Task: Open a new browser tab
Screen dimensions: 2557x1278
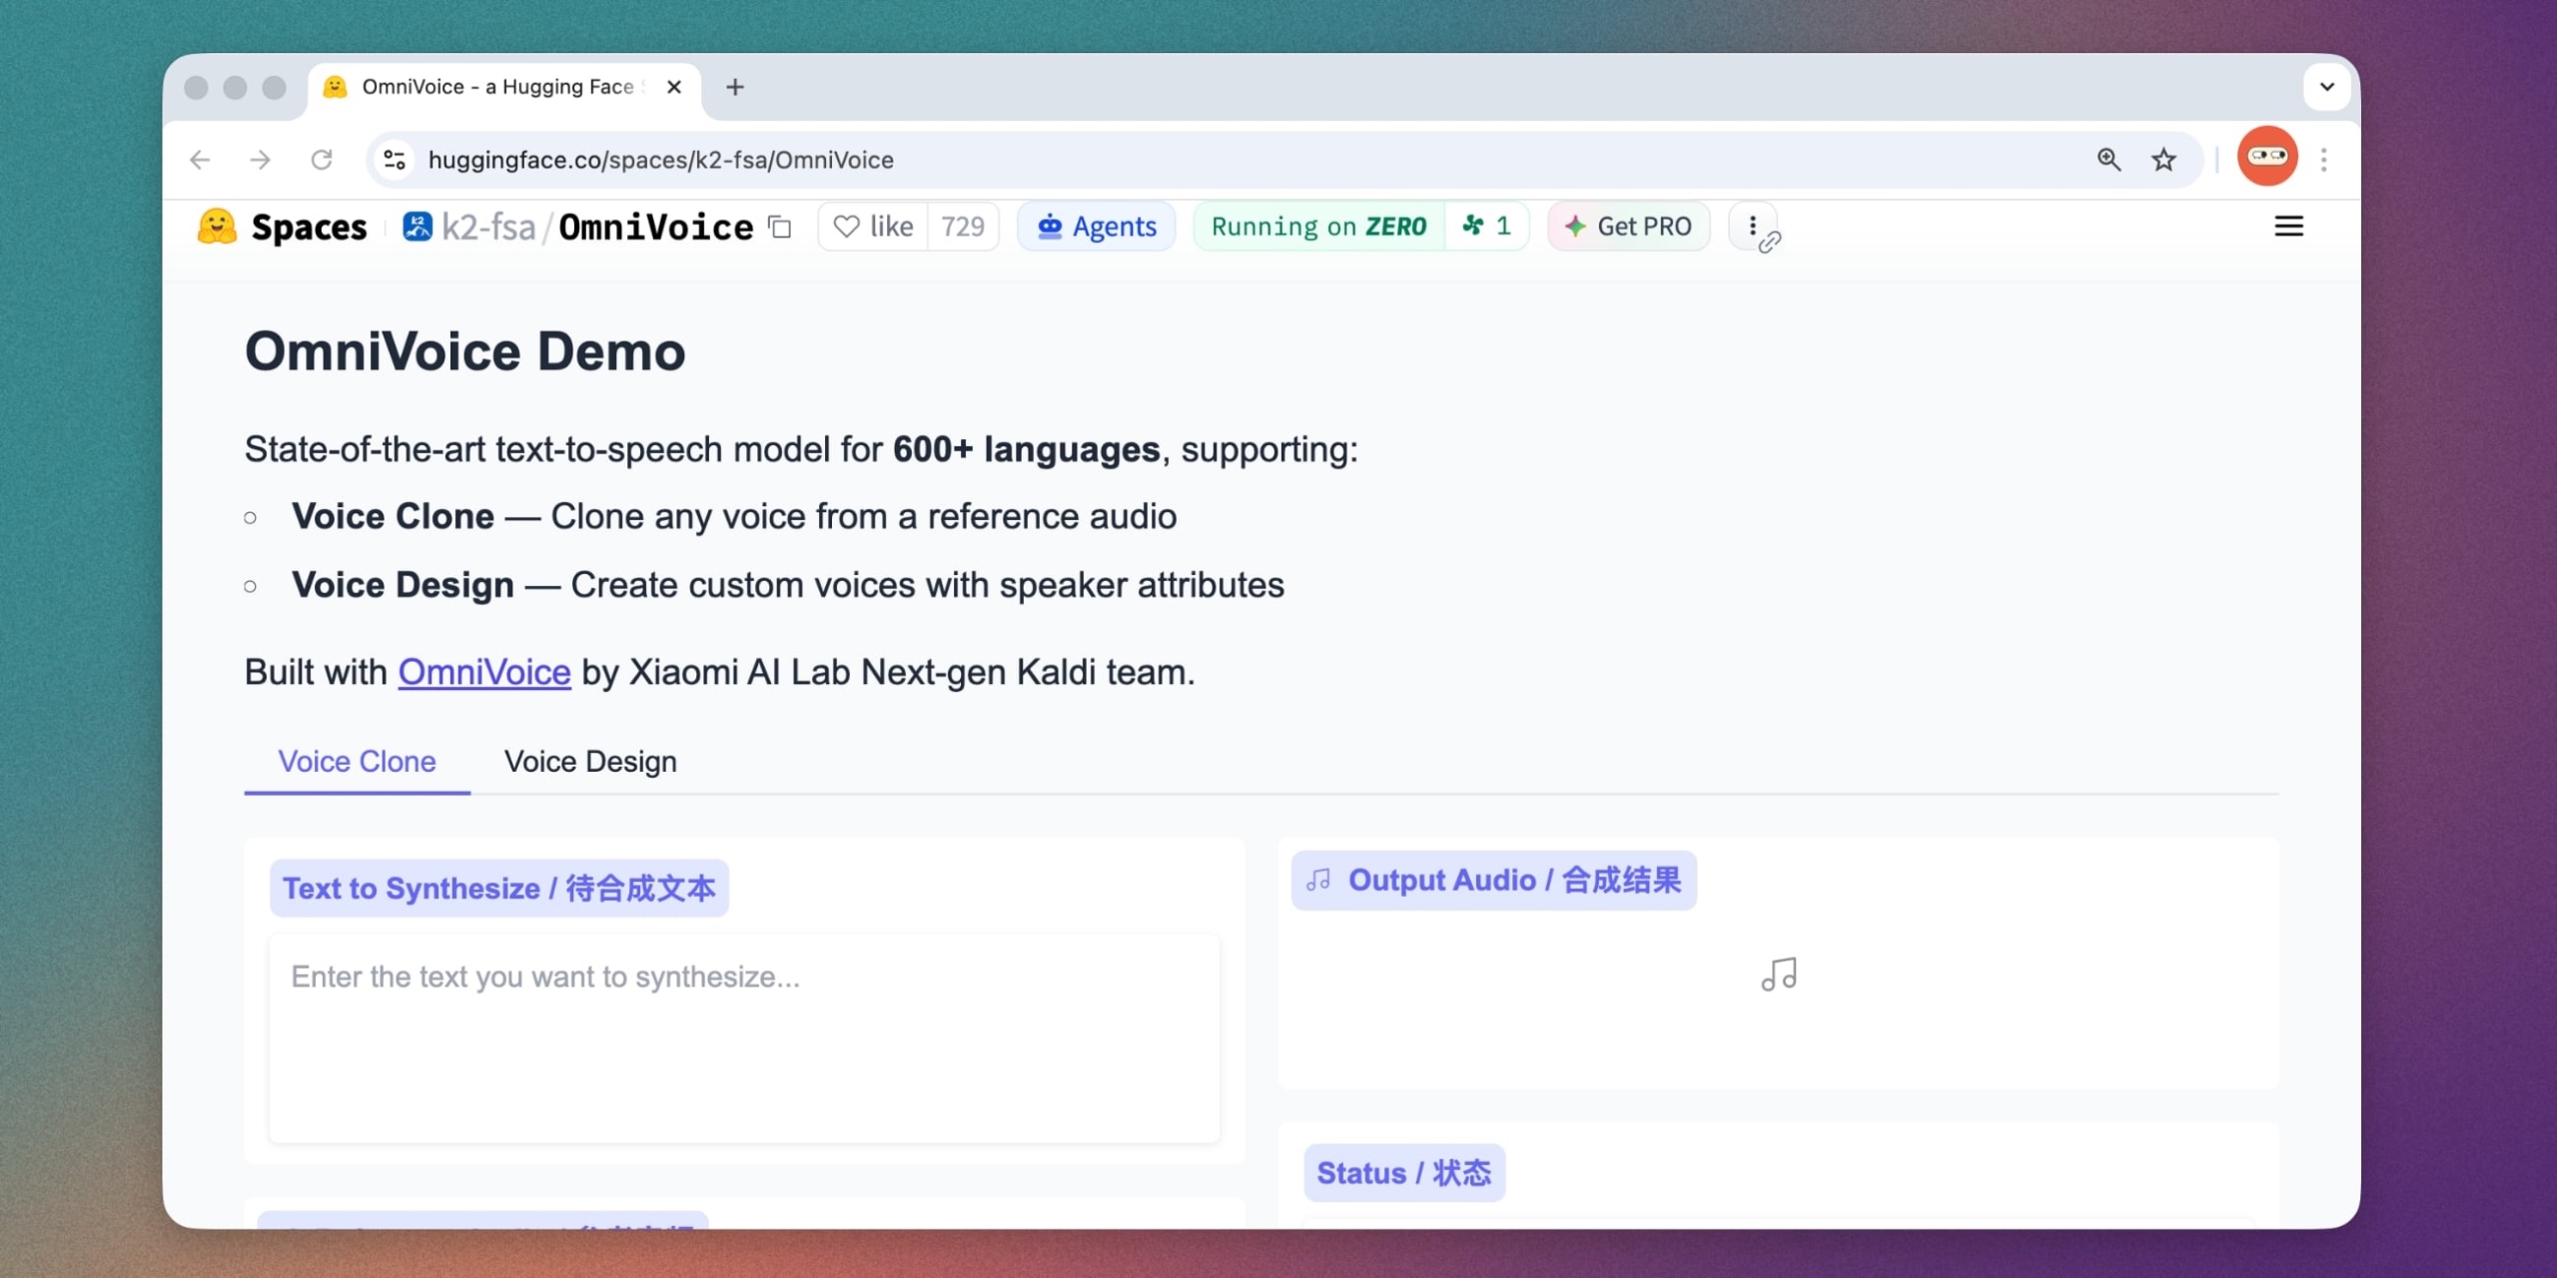Action: (x=735, y=87)
